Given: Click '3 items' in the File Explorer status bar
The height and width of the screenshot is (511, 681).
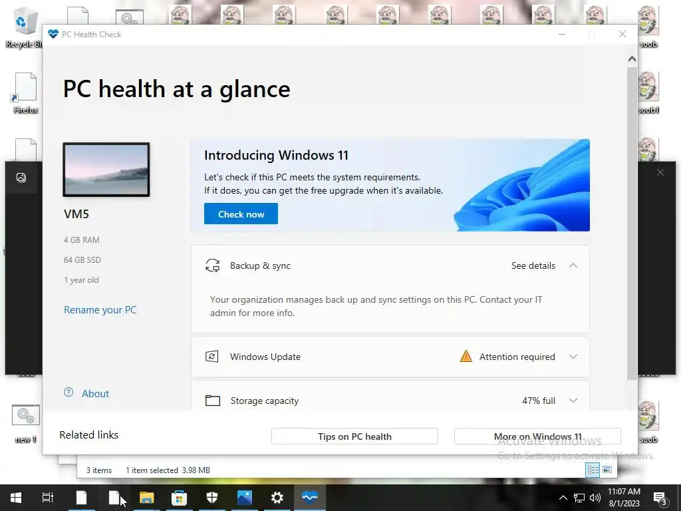Looking at the screenshot, I should click(99, 470).
